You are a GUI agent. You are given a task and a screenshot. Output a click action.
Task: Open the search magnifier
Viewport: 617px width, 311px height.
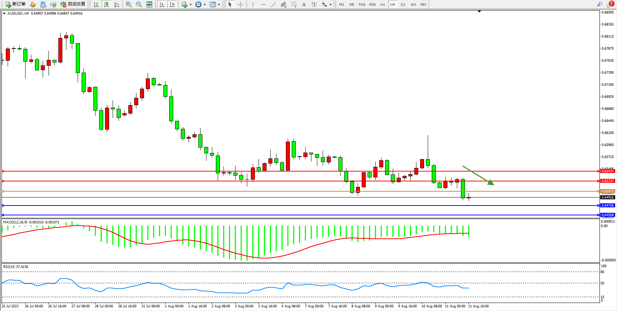point(599,4)
